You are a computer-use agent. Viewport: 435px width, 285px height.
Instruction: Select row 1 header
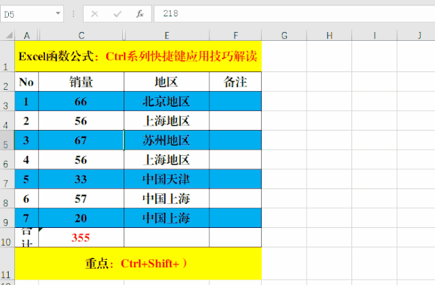(x=7, y=56)
